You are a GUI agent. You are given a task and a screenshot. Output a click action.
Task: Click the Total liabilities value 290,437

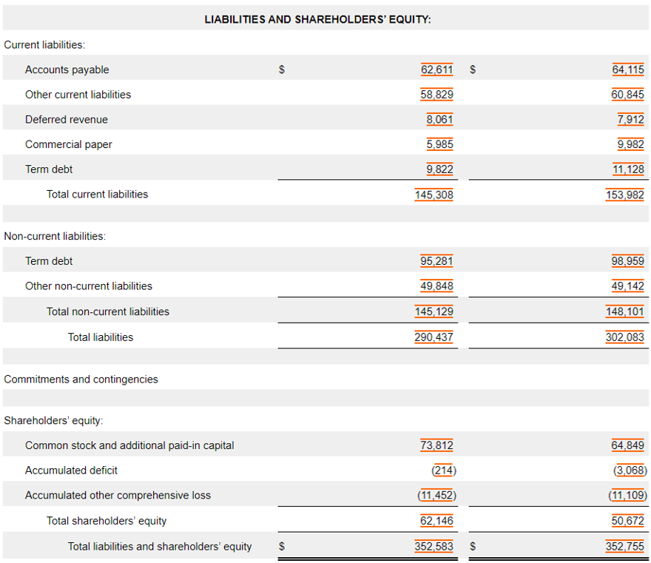434,337
